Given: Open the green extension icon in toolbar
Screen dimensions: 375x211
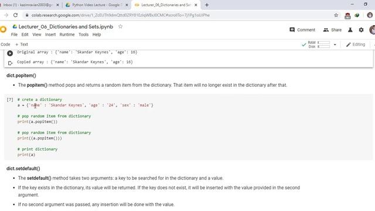Looking at the screenshot, I should pos(357,15).
